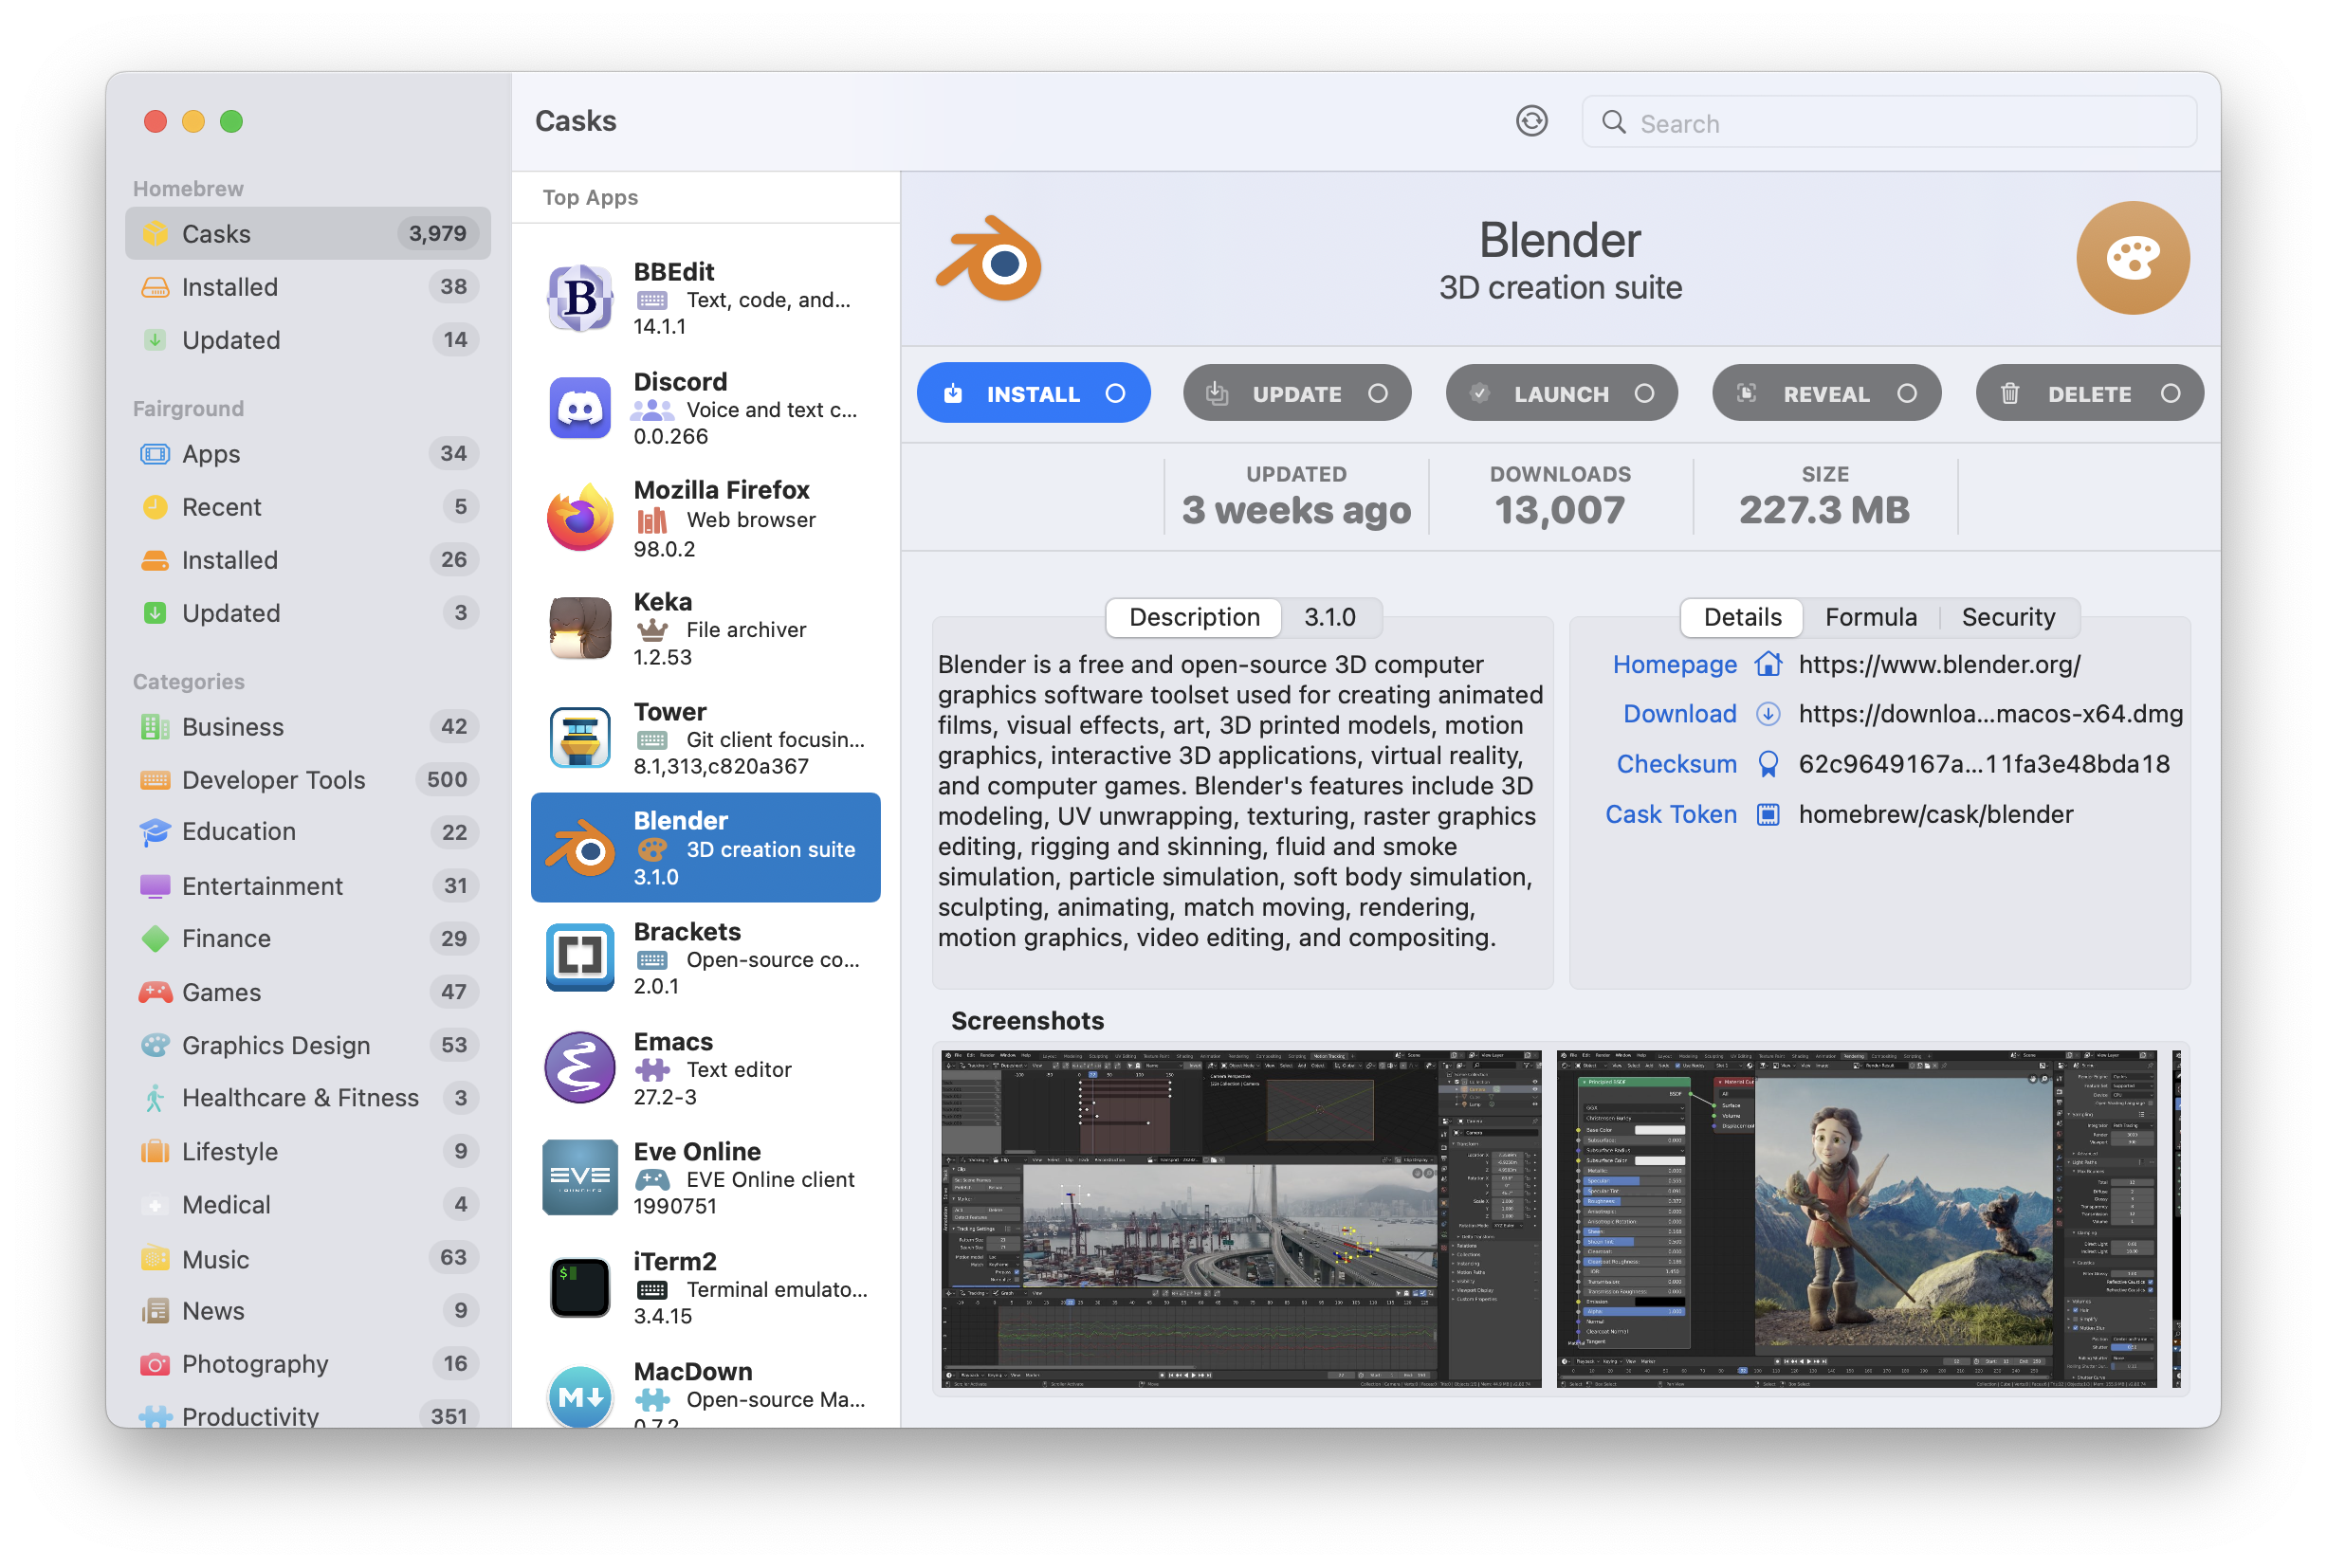This screenshot has width=2327, height=1568.
Task: Click the orange palette category badge
Action: [2132, 258]
